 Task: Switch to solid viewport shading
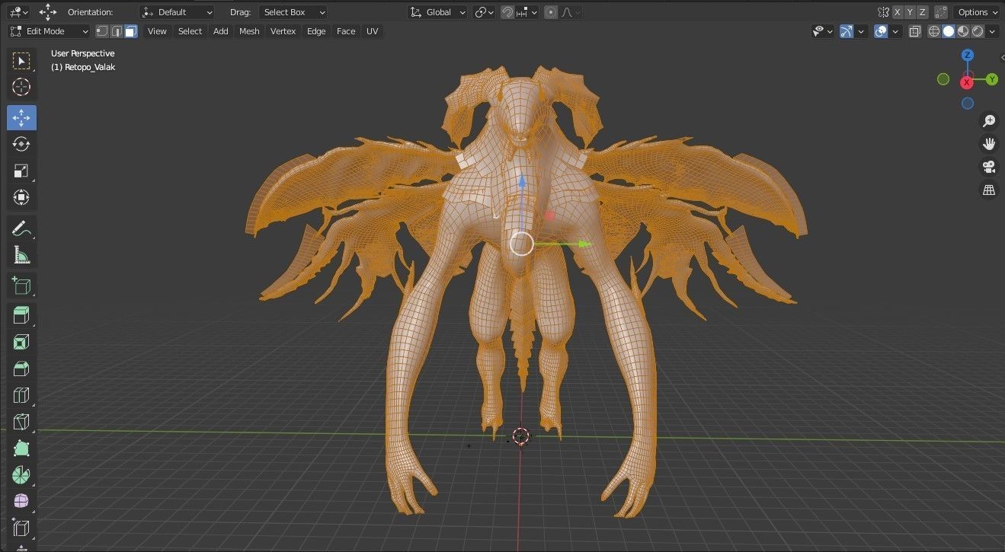[949, 31]
